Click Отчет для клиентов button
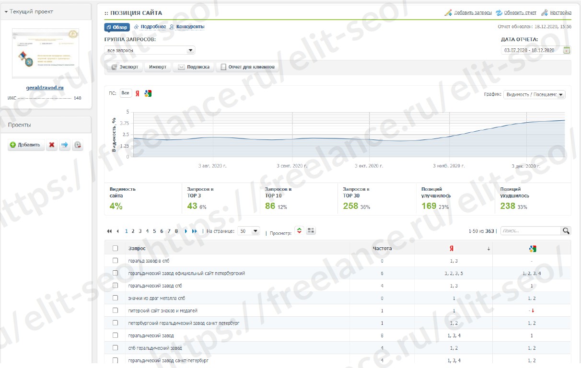Screen dimensions: 581x368 [247, 67]
